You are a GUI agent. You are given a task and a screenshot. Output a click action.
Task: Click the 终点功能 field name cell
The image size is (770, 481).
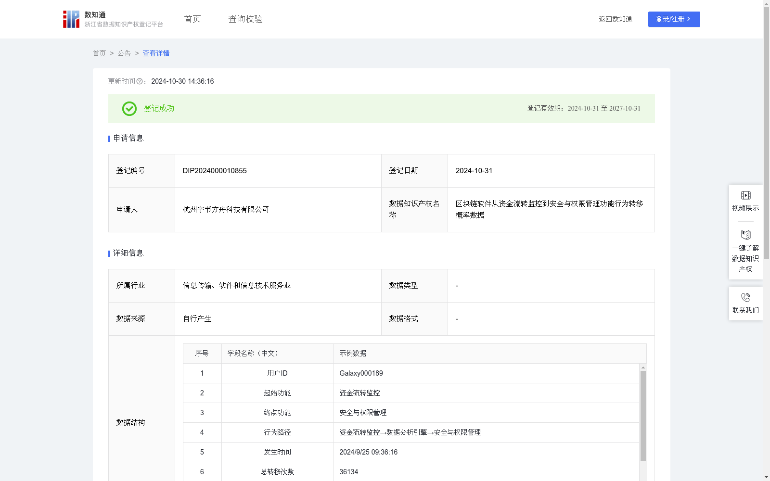pyautogui.click(x=277, y=413)
